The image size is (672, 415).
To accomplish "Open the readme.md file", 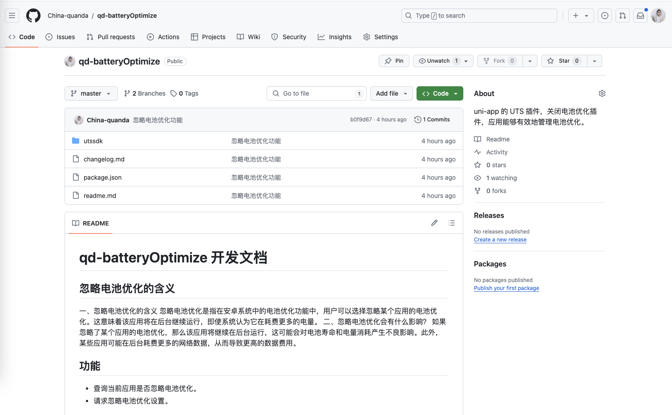I will point(100,196).
